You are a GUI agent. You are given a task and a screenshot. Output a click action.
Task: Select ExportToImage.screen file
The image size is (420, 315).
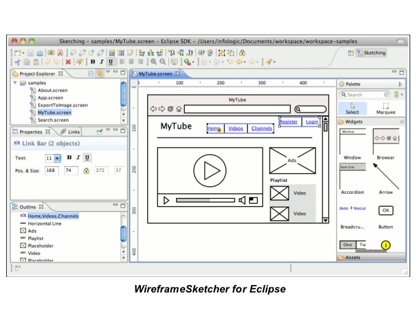click(63, 105)
